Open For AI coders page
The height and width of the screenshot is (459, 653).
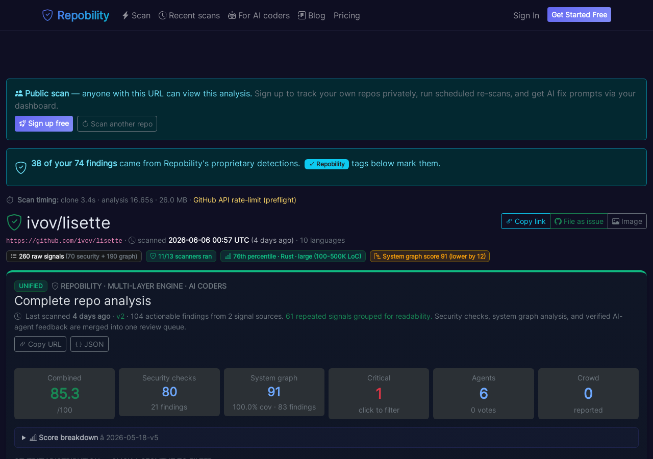(x=259, y=15)
